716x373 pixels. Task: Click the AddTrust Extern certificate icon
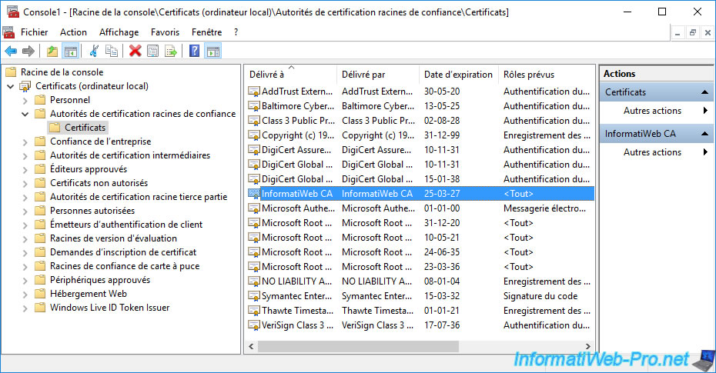pos(254,92)
